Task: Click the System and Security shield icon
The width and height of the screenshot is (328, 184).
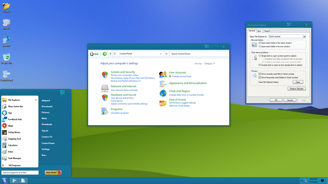Action: tap(105, 75)
